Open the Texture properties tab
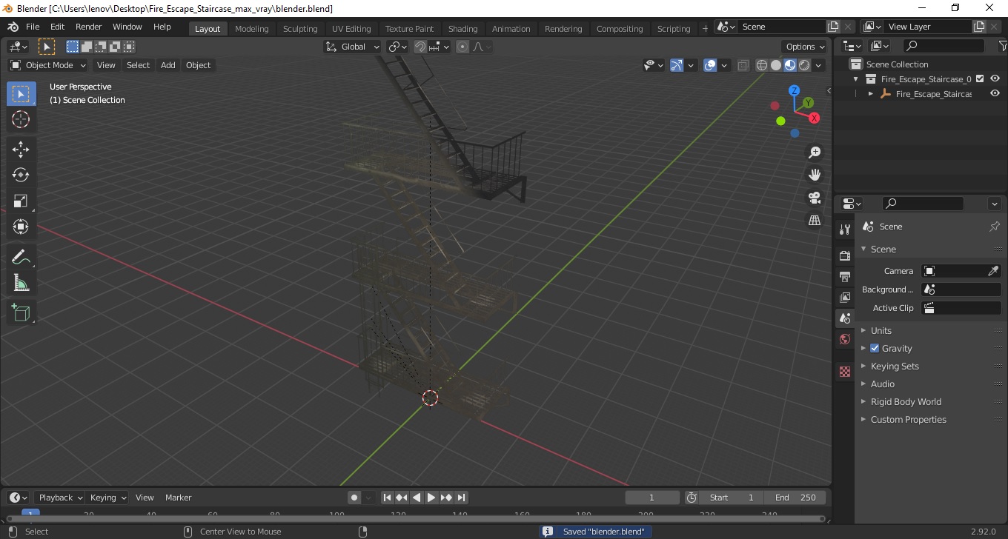Screen dimensions: 1008x539 tap(845, 372)
